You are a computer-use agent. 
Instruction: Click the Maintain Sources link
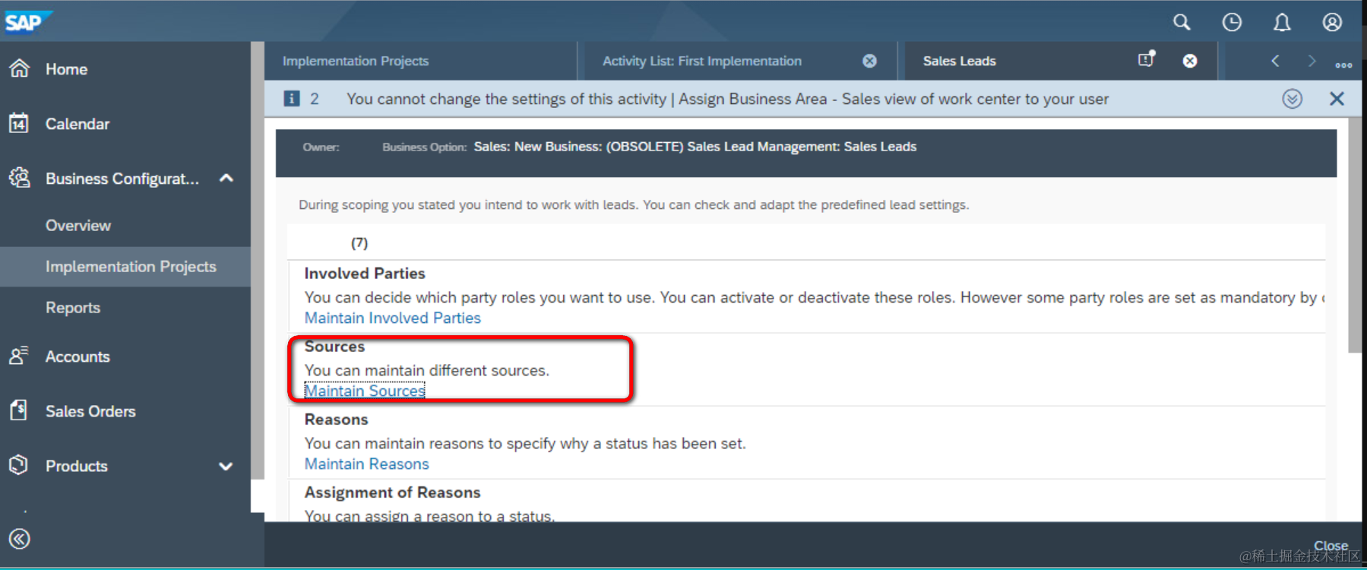point(365,391)
